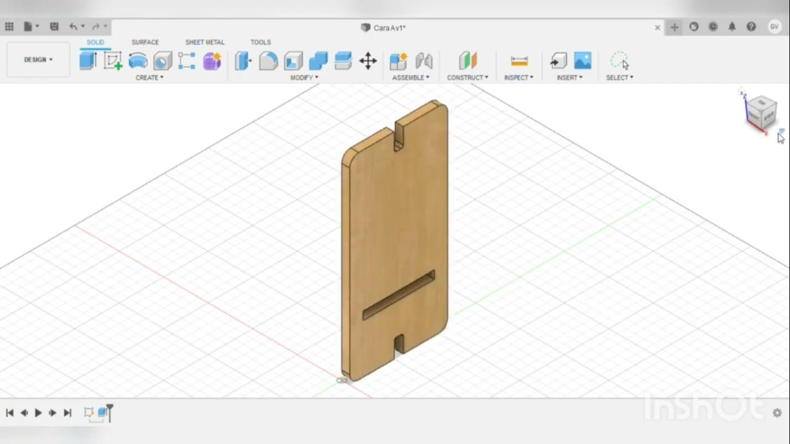790x444 pixels.
Task: Click the timeline history marker
Action: (110, 413)
